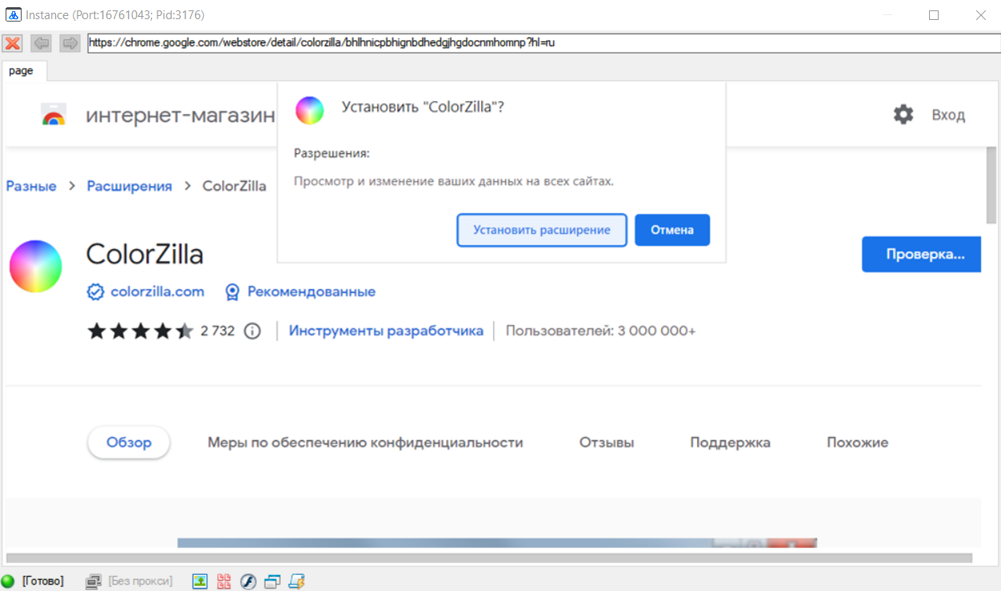This screenshot has height=591, width=1001.
Task: Switch to the Поддержка tab
Action: pyautogui.click(x=731, y=442)
